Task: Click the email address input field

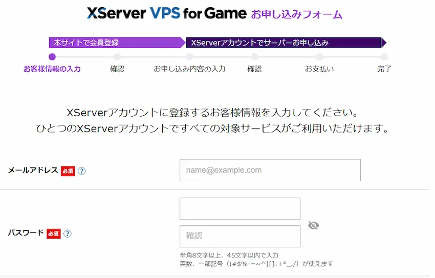Action: [270, 170]
